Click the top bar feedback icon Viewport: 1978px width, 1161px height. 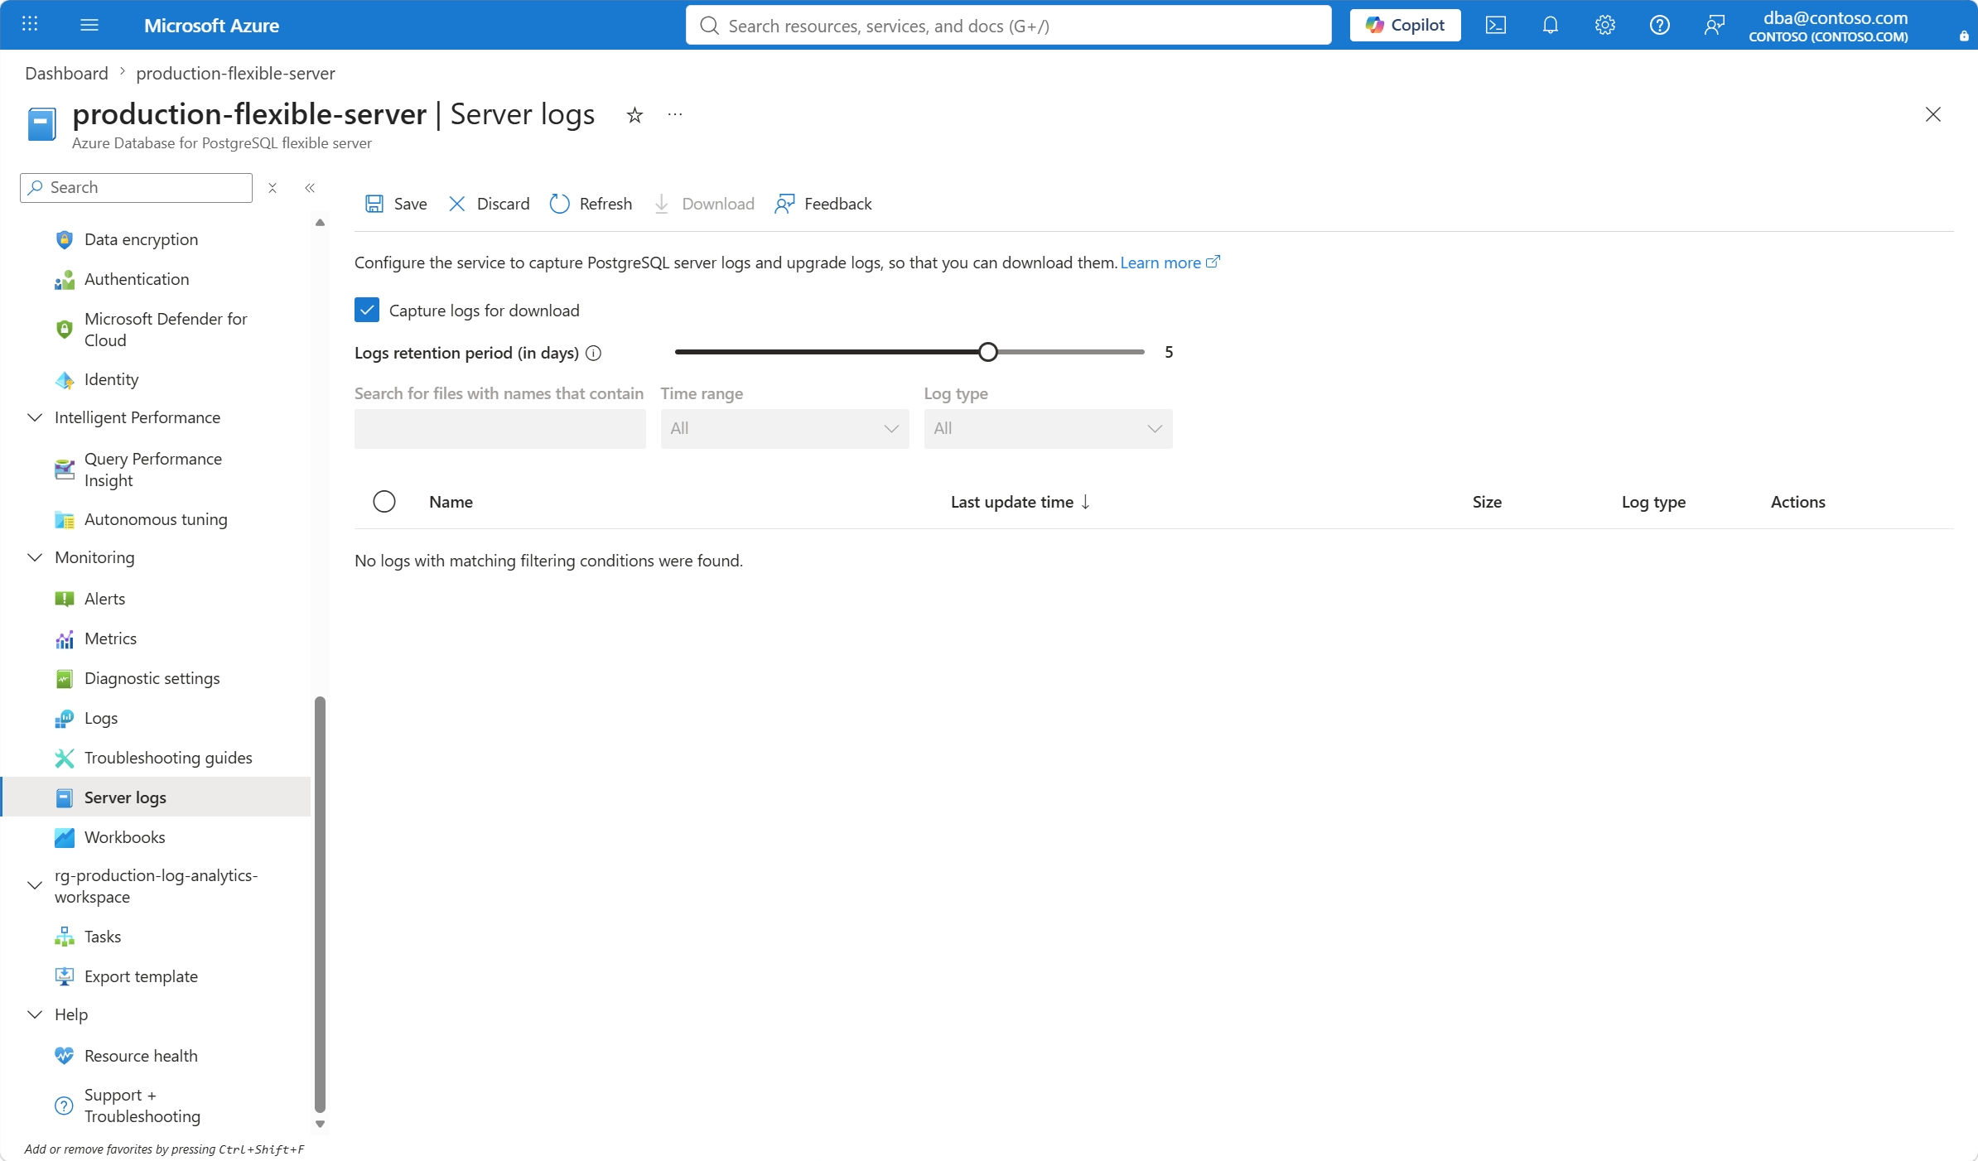1715,25
